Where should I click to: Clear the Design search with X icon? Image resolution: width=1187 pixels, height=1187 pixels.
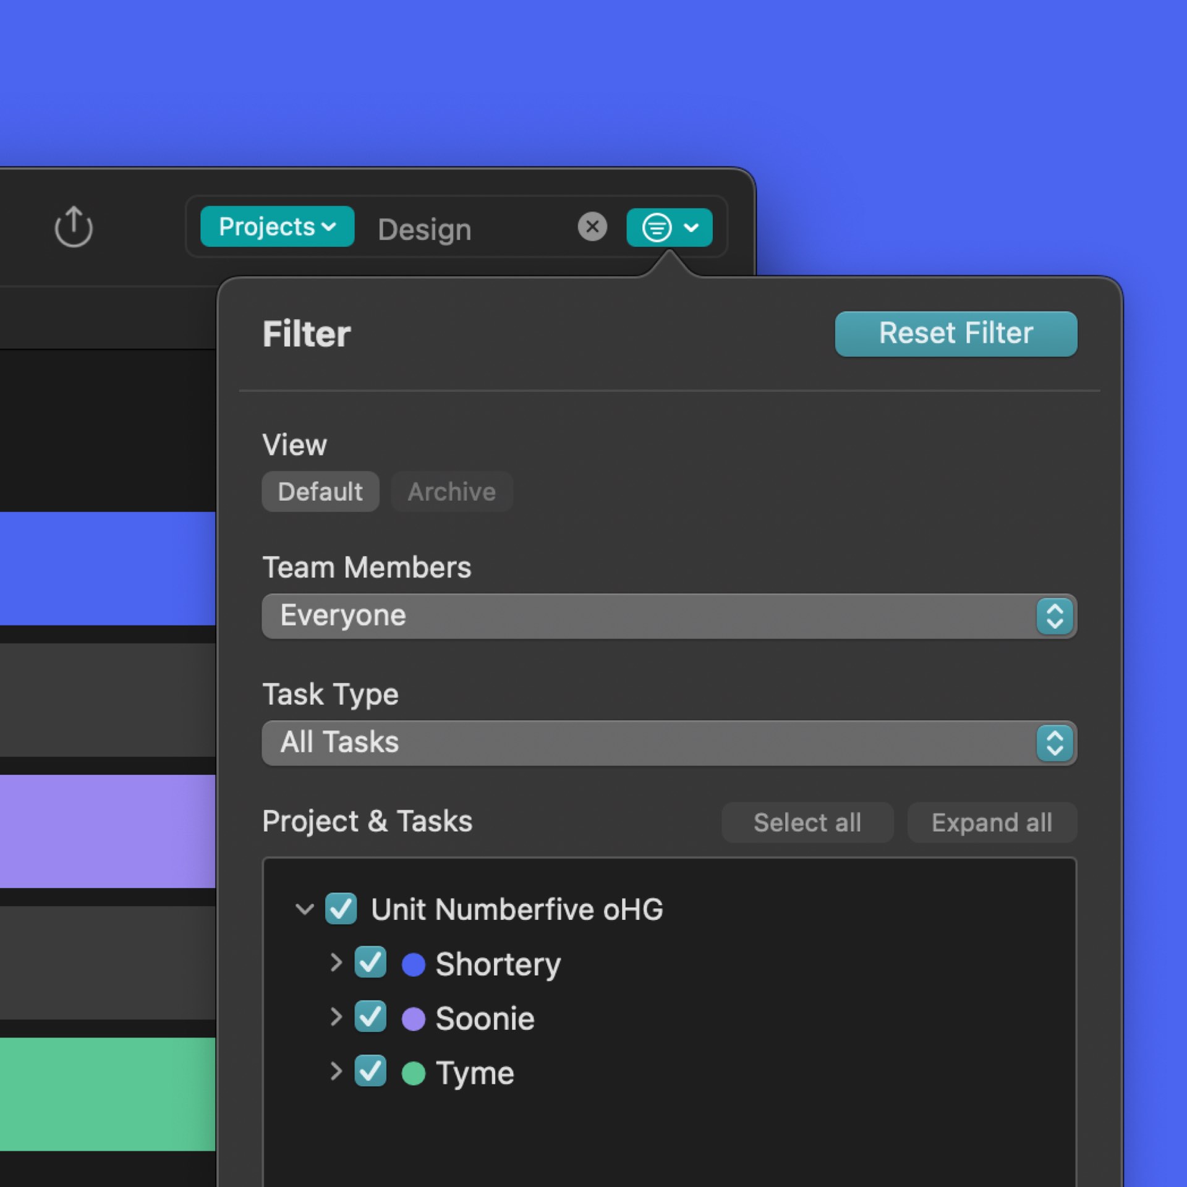(x=592, y=227)
